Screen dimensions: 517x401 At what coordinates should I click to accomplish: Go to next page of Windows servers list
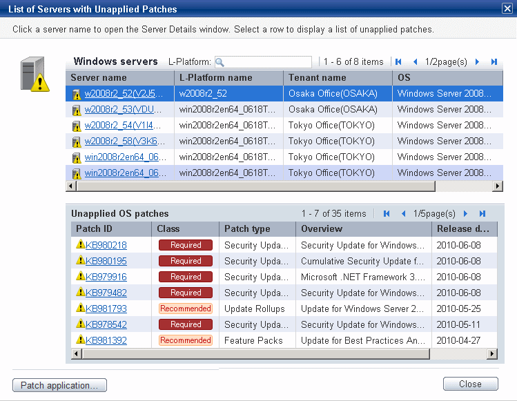[477, 61]
